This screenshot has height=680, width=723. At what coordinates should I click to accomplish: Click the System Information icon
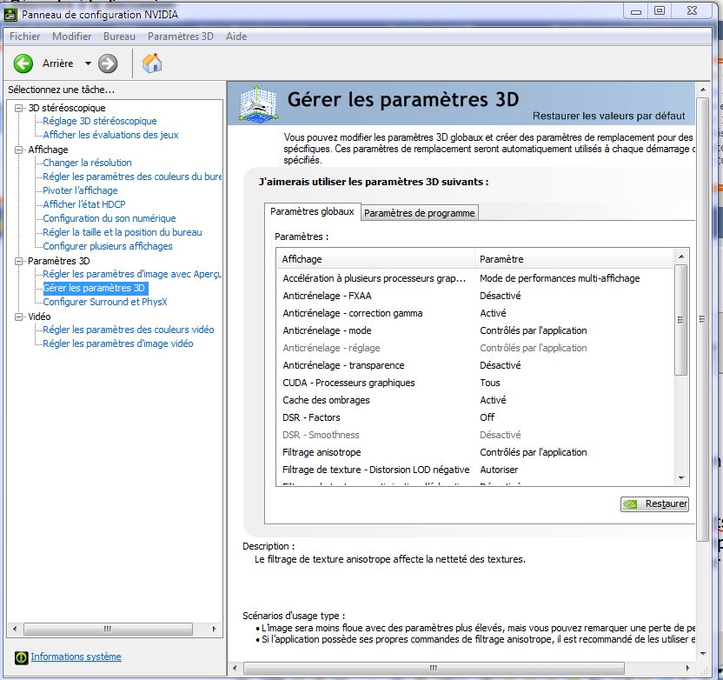21,657
